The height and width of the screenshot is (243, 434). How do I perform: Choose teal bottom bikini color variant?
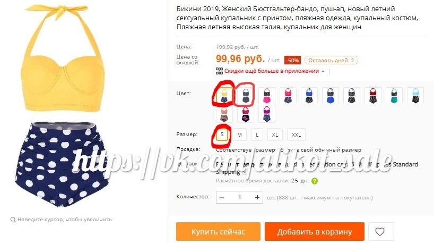[394, 96]
